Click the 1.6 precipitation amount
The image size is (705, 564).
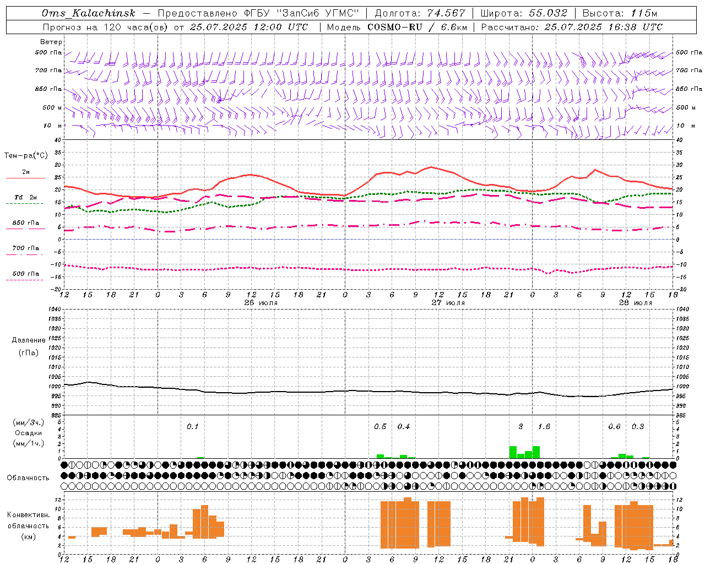[x=544, y=427]
